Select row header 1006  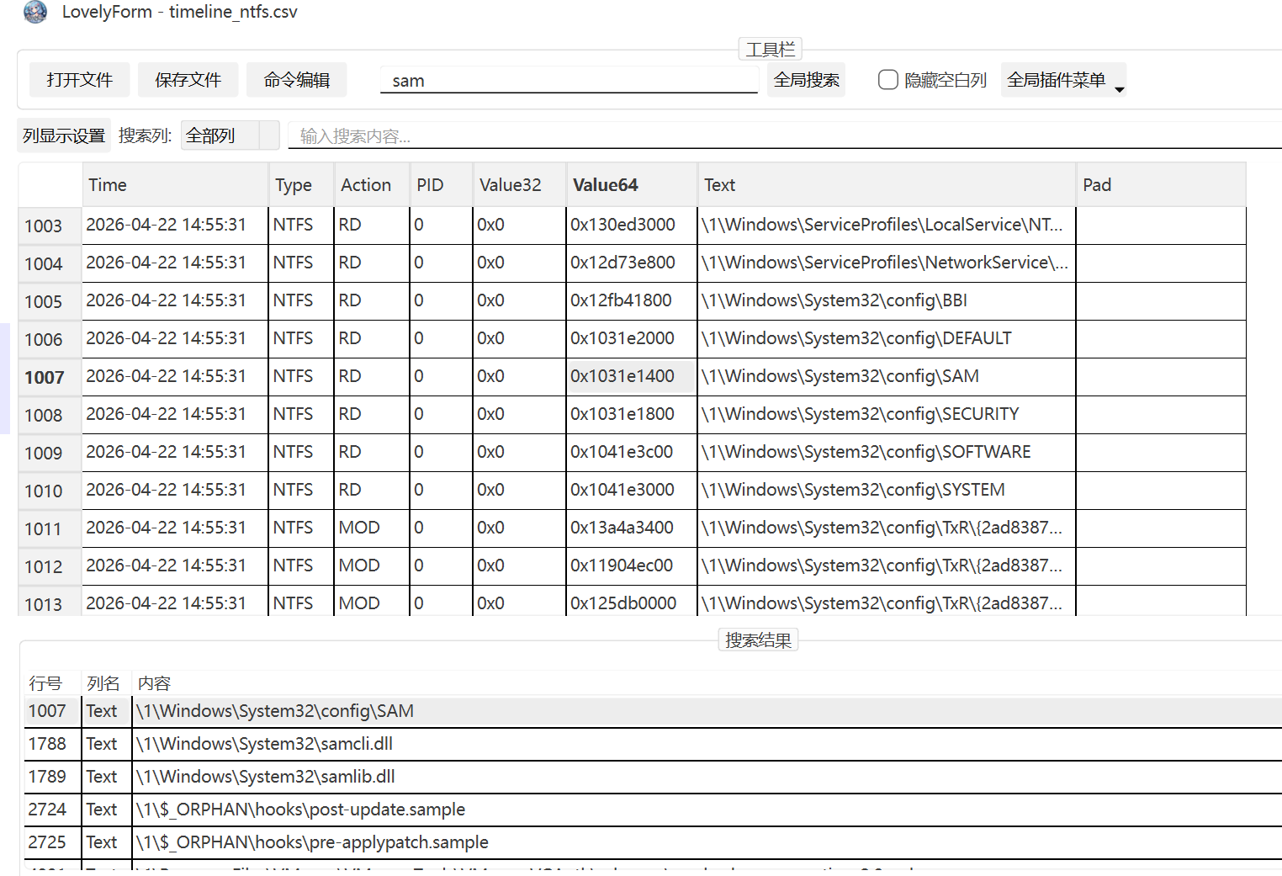pyautogui.click(x=50, y=339)
